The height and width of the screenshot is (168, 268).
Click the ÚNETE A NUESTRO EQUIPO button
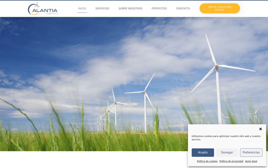pos(220,8)
